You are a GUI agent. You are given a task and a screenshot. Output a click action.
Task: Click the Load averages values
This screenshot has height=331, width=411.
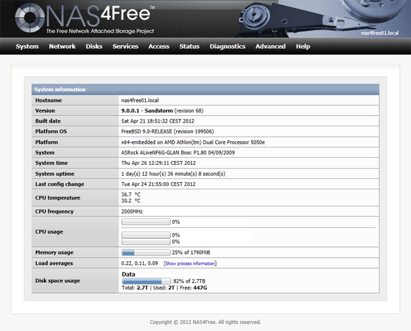coord(140,264)
